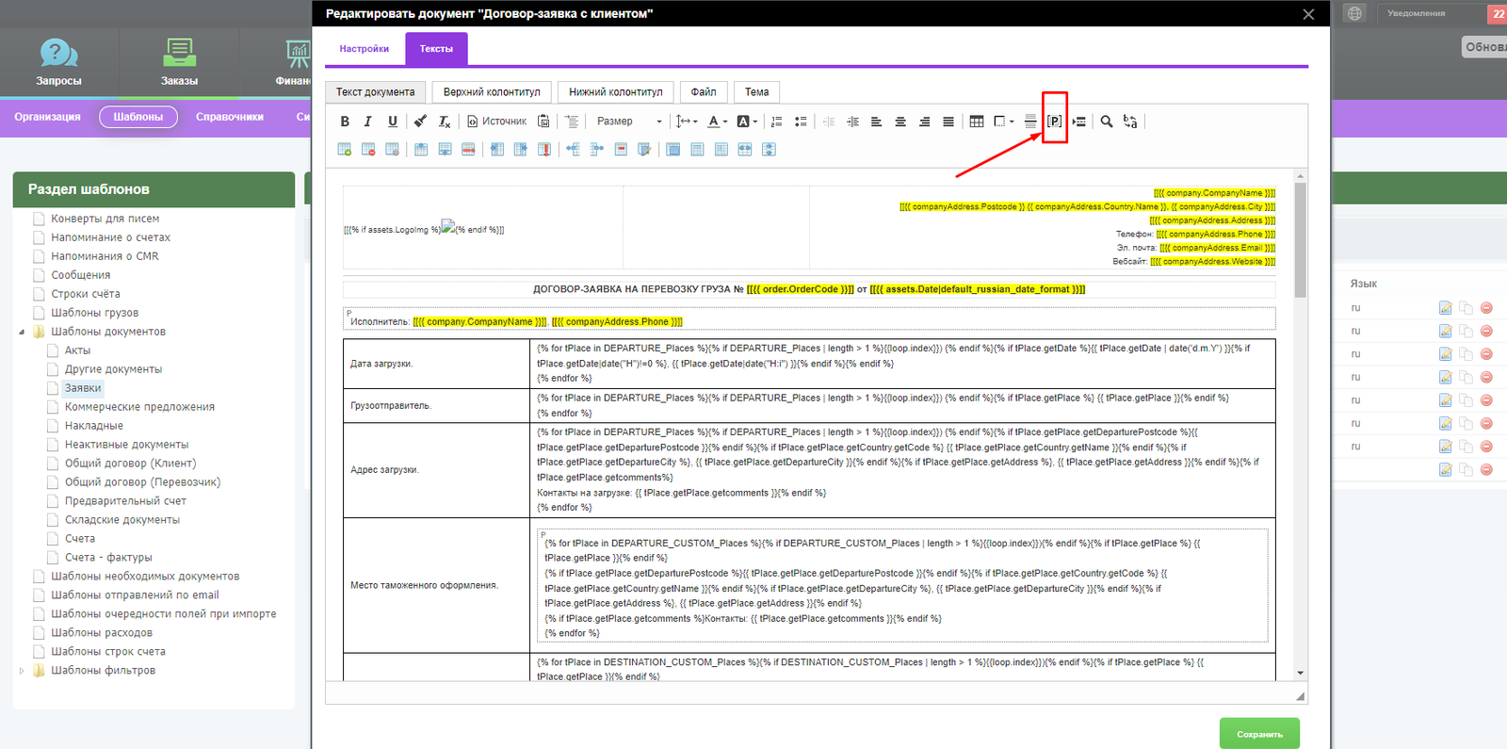
Task: Click the add table icon with green plus
Action: coord(345,150)
